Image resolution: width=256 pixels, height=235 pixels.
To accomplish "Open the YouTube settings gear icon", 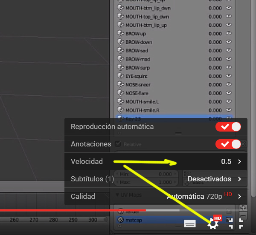I will (x=213, y=224).
